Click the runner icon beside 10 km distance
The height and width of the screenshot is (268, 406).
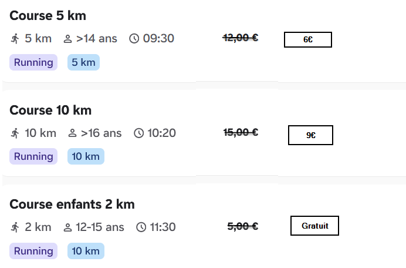tap(15, 133)
